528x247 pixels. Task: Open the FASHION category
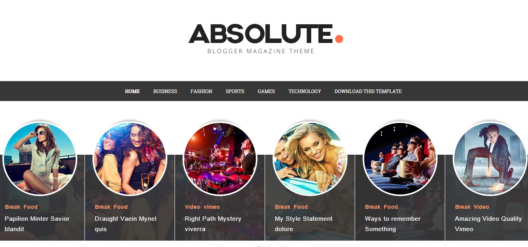tap(201, 91)
